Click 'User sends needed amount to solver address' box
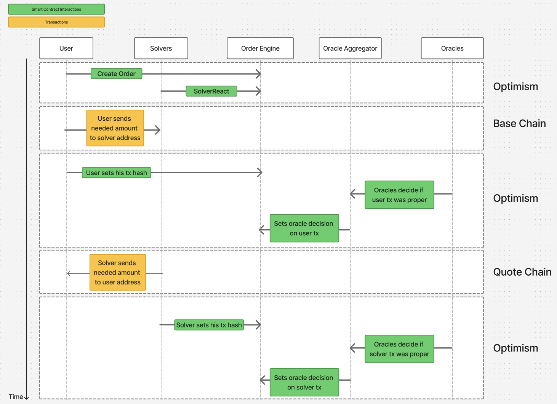The image size is (557, 404). point(115,128)
